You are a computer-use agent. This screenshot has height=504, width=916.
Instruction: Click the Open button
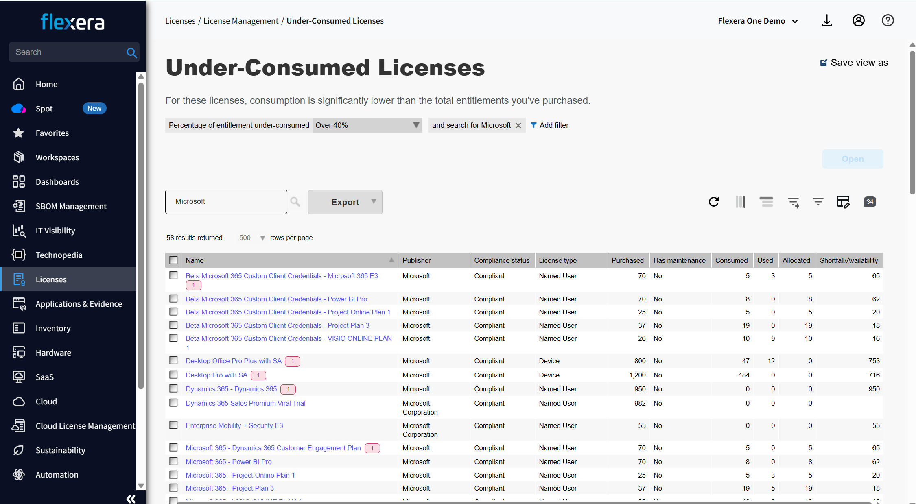pos(853,159)
